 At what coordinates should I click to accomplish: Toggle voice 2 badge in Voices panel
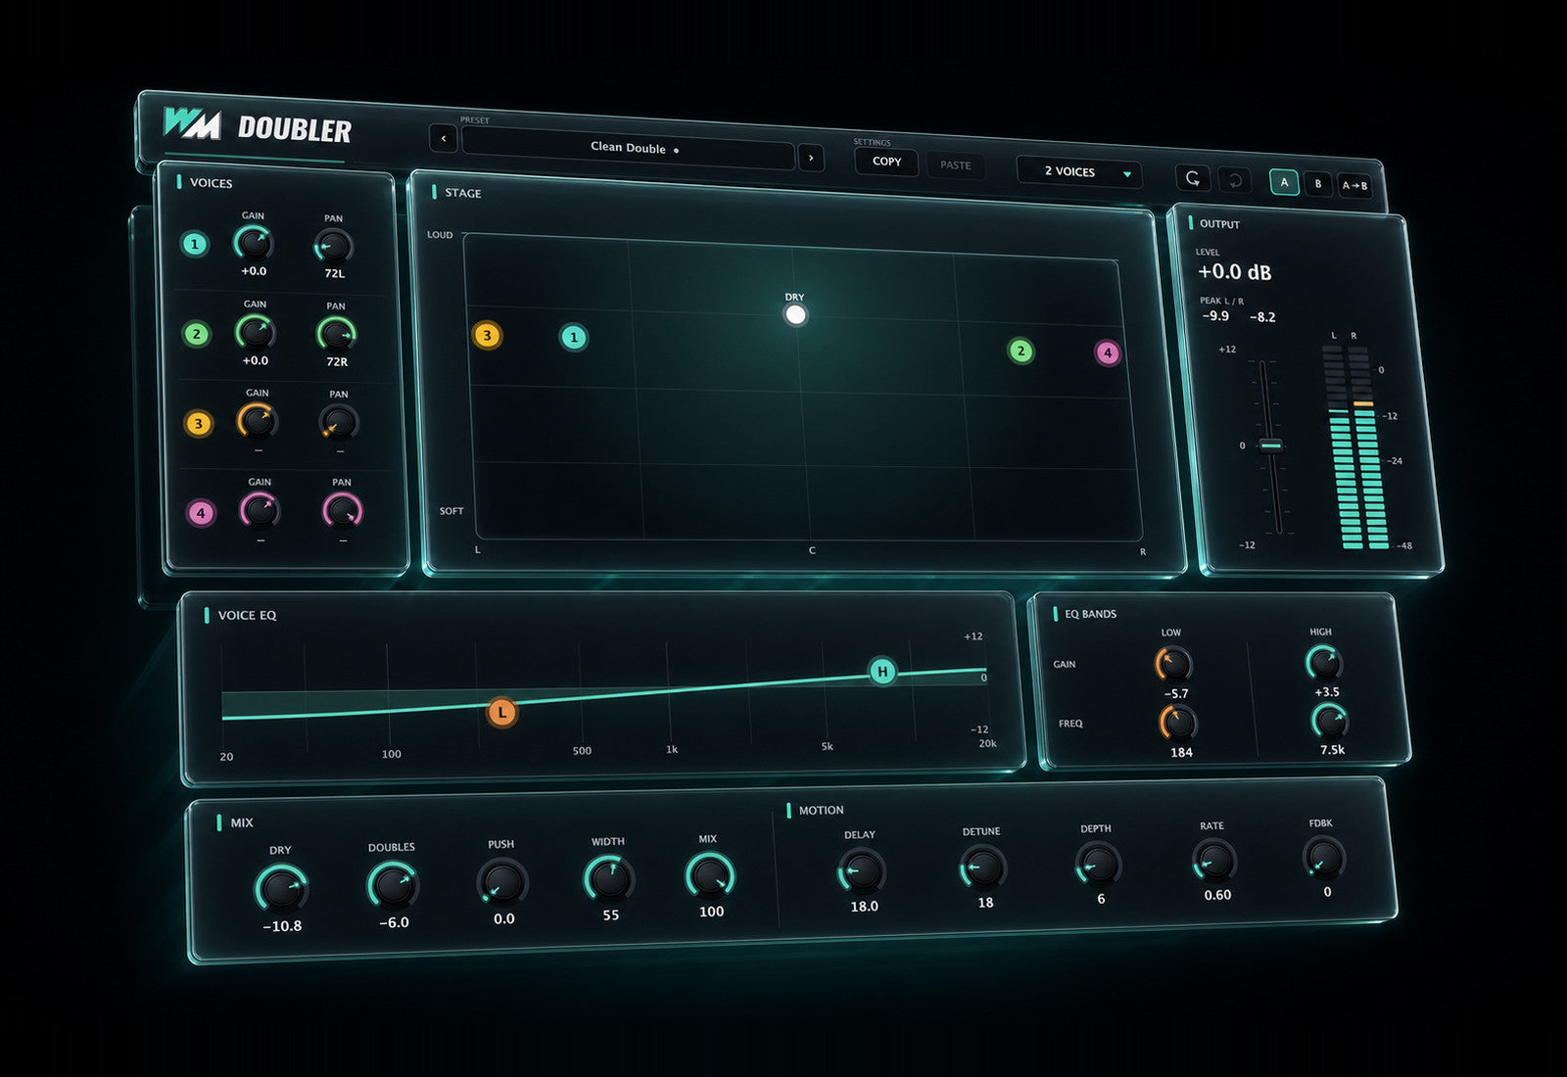(x=197, y=334)
